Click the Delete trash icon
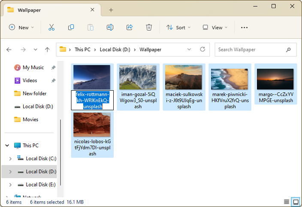Image resolution: width=302 pixels, height=207 pixels. pyautogui.click(x=149, y=27)
